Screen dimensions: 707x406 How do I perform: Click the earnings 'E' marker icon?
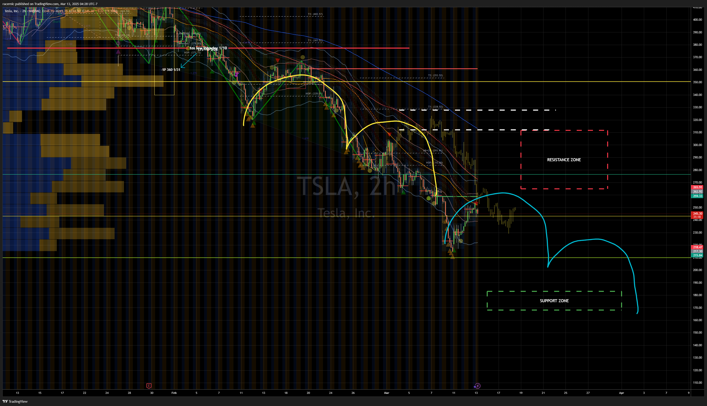149,386
